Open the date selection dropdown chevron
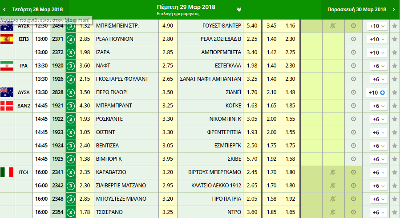This screenshot has height=218, width=400. [239, 9]
